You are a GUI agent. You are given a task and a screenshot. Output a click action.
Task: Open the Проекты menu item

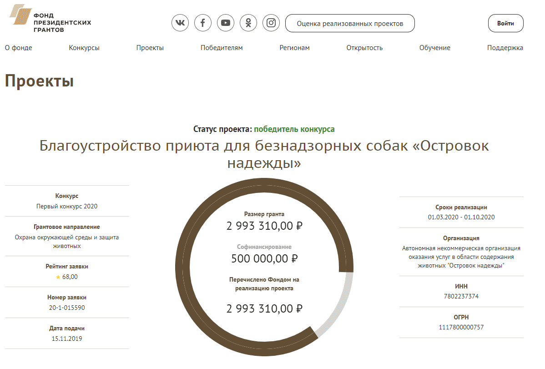[150, 48]
